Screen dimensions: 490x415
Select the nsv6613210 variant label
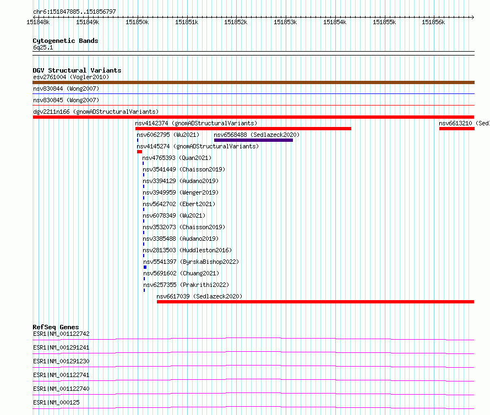pyautogui.click(x=464, y=123)
